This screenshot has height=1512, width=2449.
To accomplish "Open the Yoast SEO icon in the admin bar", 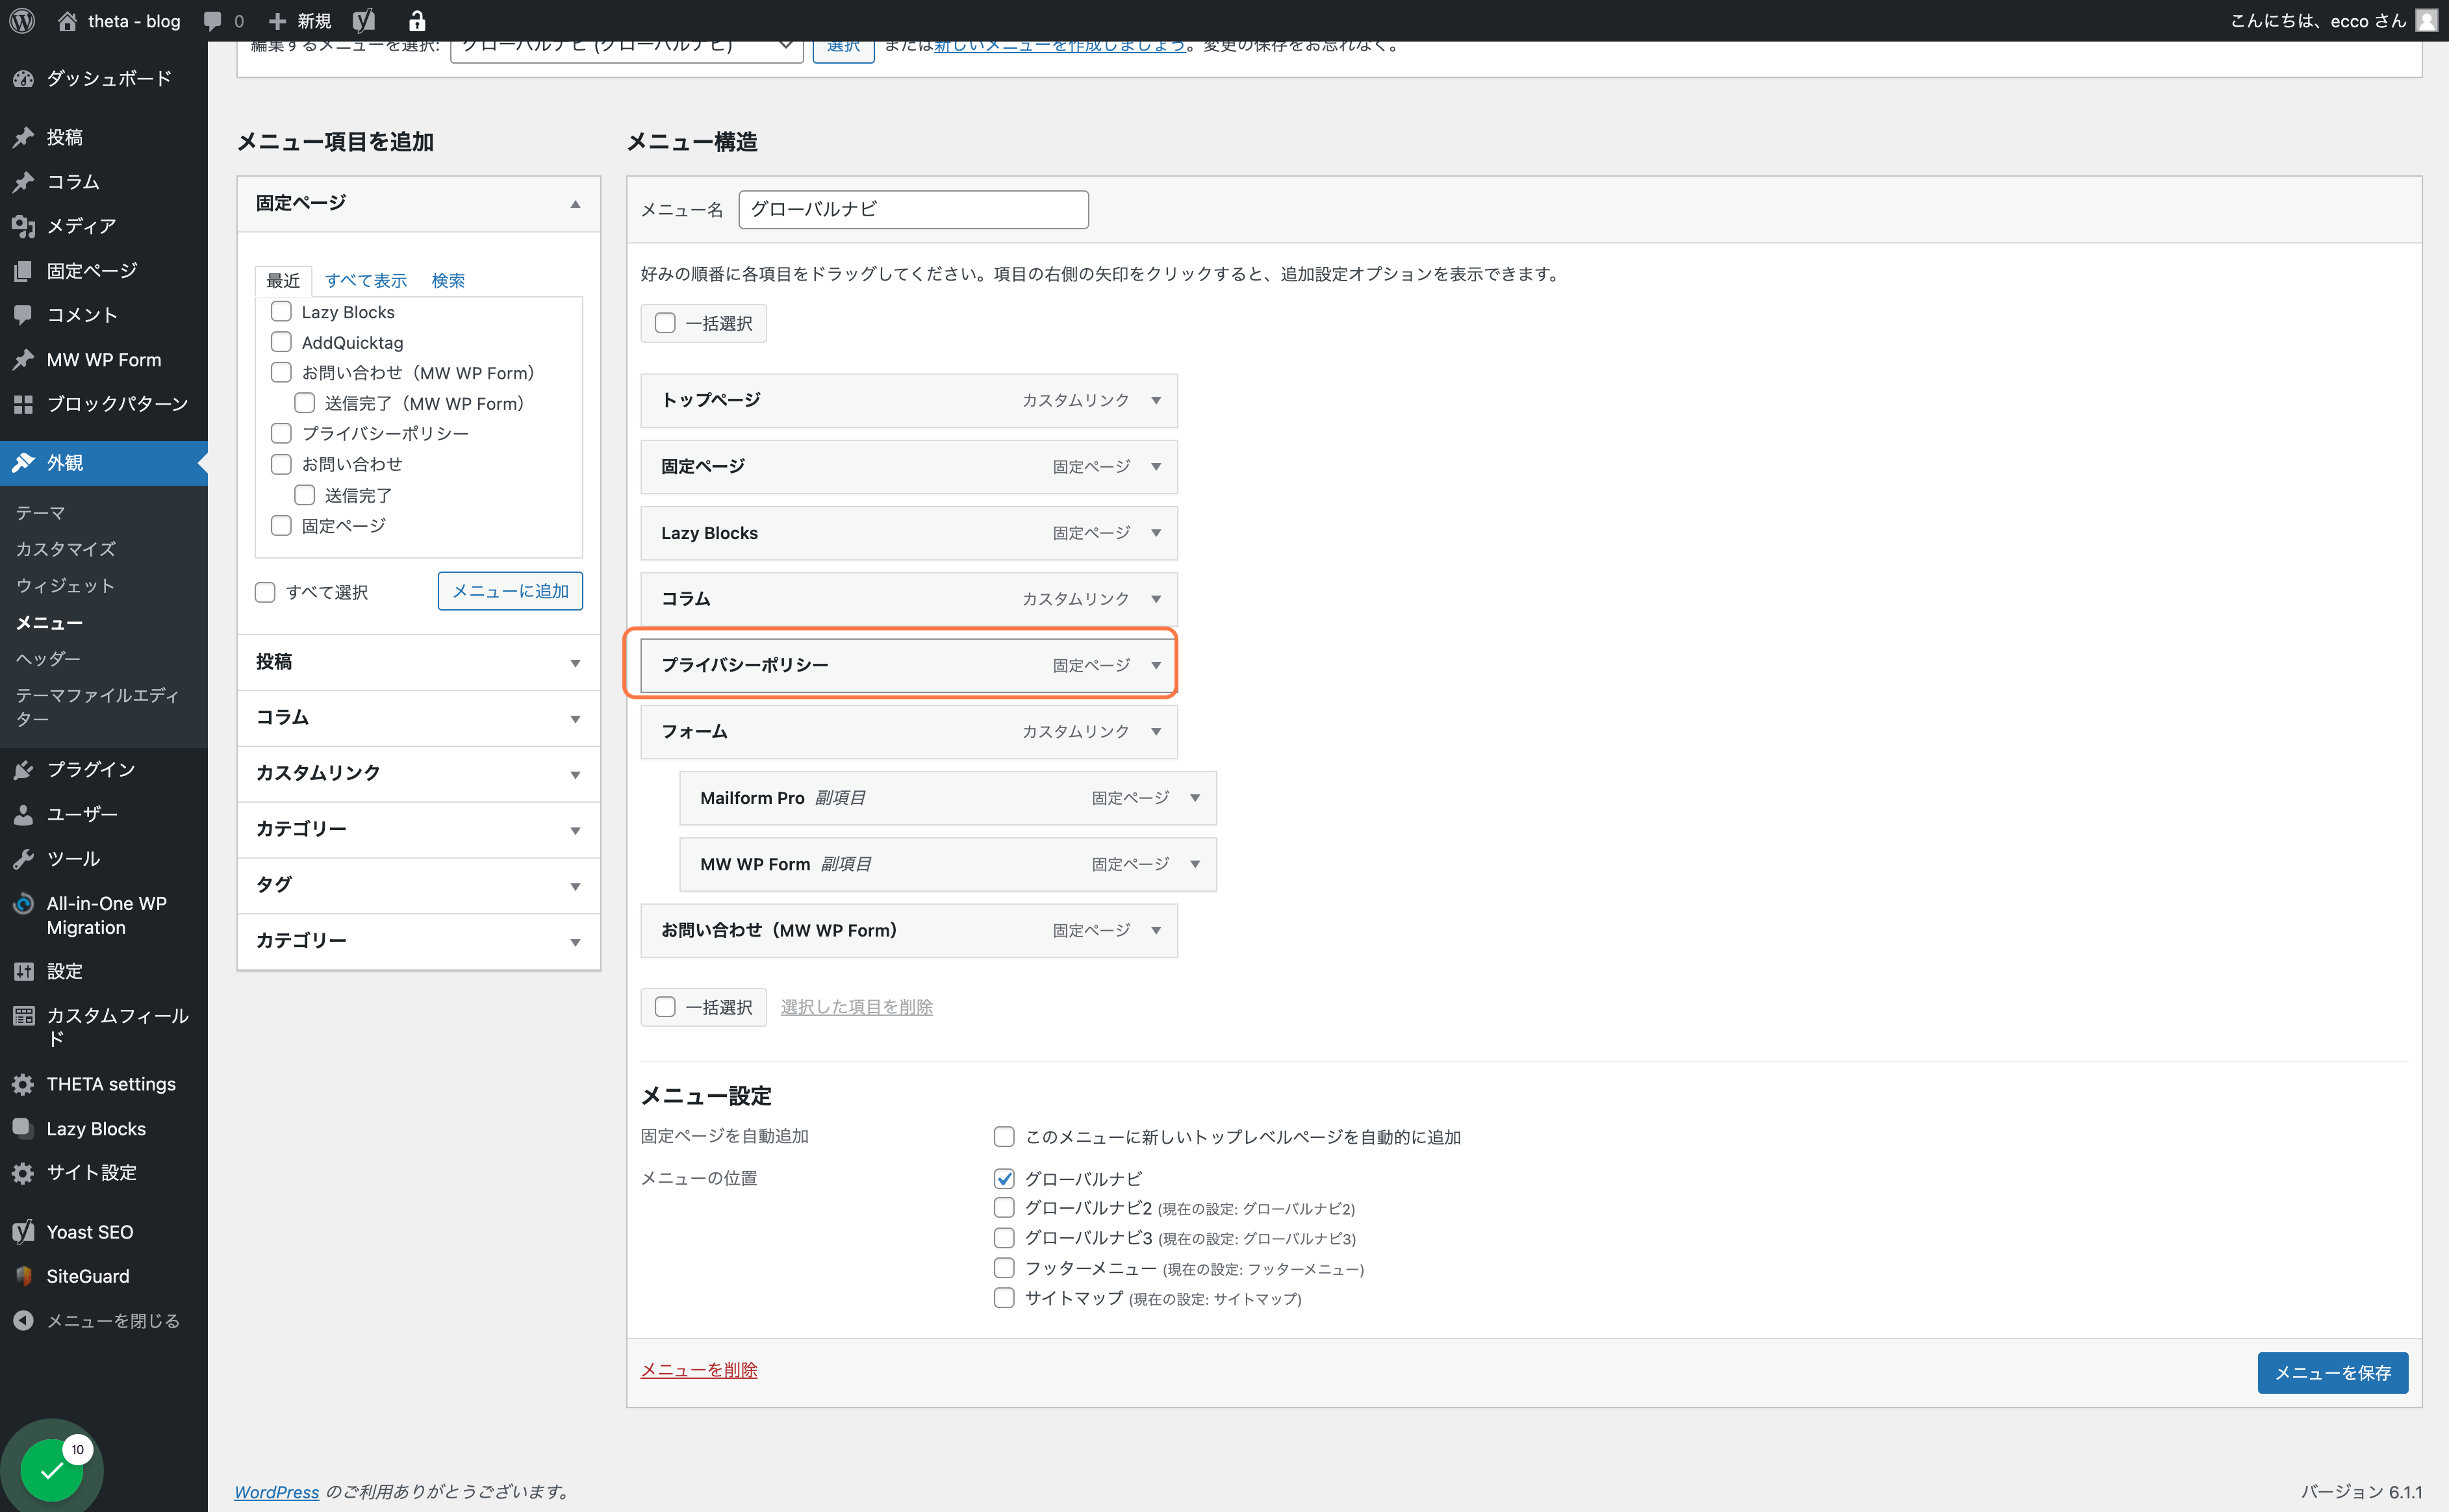I will 364,21.
